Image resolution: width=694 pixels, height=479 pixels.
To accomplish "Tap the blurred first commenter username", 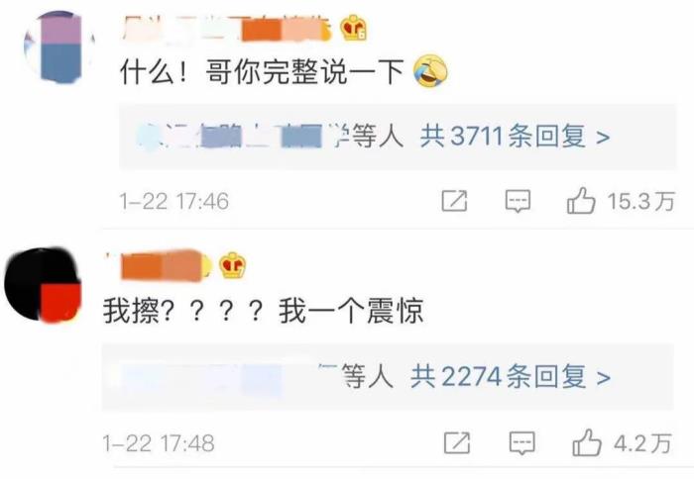I will [227, 29].
